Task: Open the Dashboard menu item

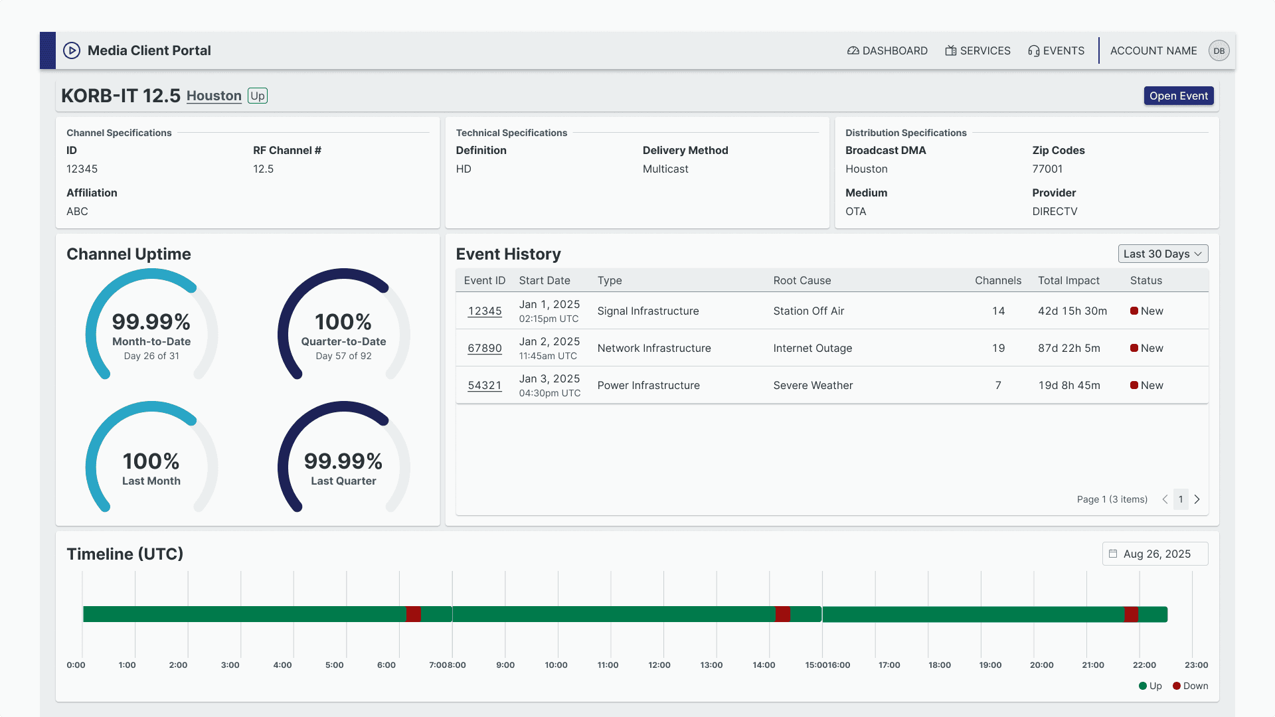Action: coord(887,50)
